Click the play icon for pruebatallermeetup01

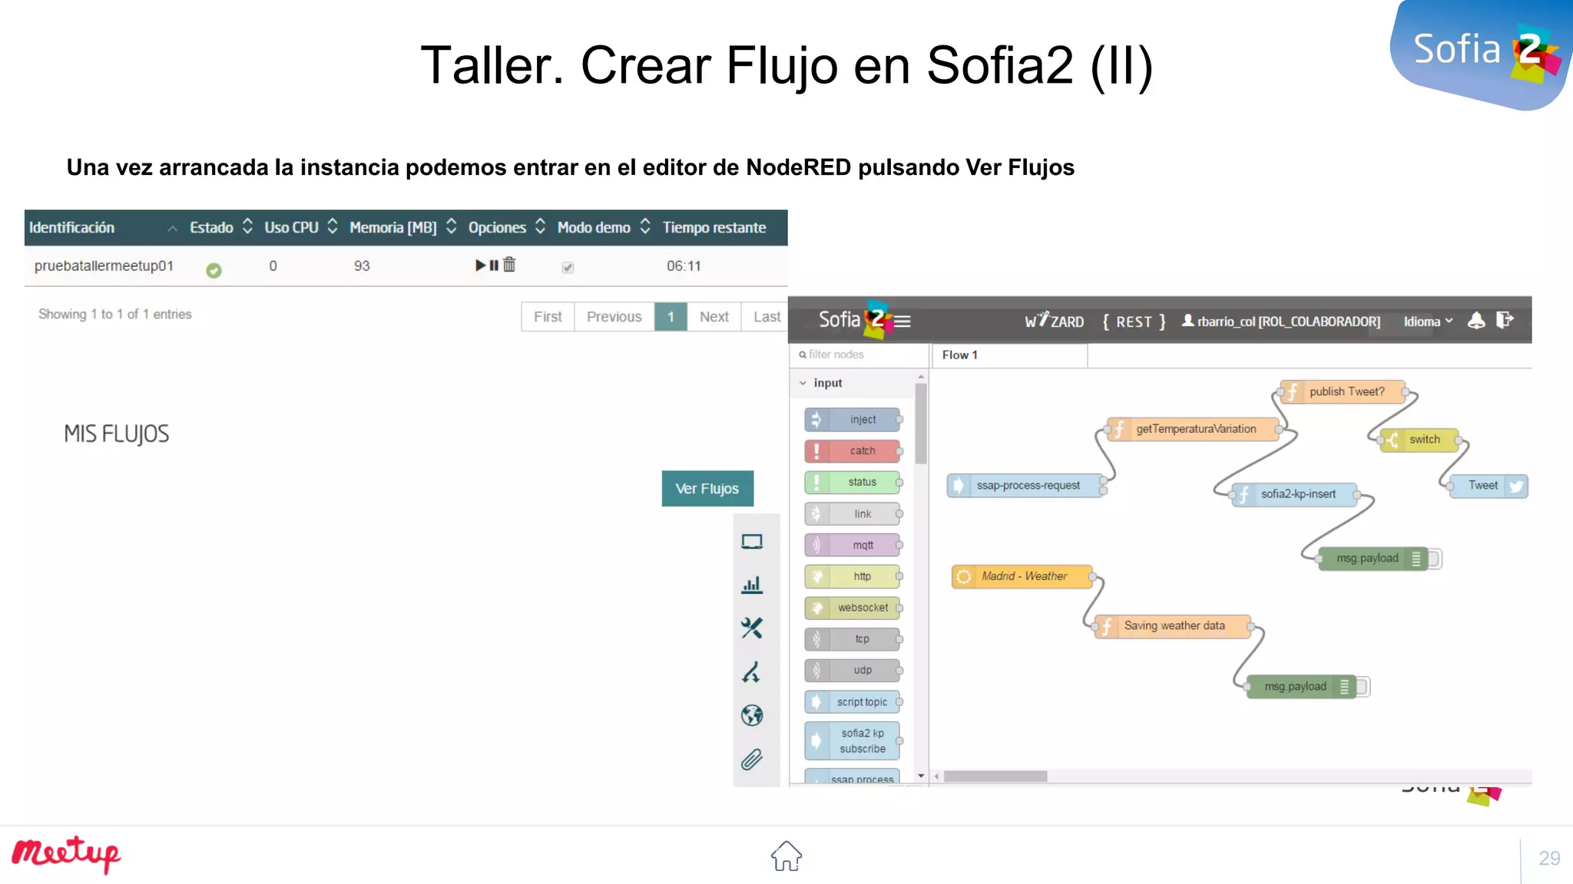click(480, 266)
